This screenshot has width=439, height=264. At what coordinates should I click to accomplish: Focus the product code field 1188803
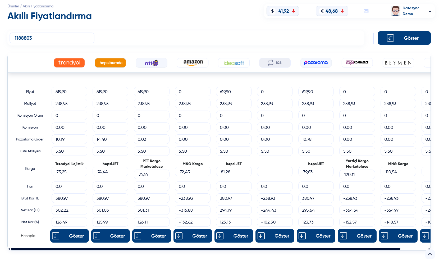tap(52, 38)
